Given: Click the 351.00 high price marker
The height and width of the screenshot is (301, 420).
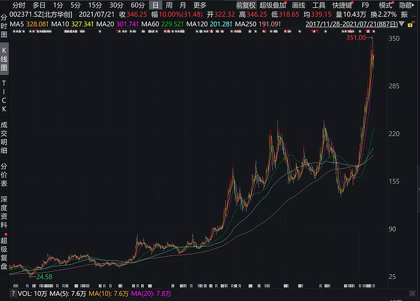Looking at the screenshot, I should (356, 38).
